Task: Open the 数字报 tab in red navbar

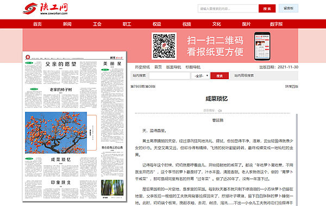Action: (x=276, y=24)
